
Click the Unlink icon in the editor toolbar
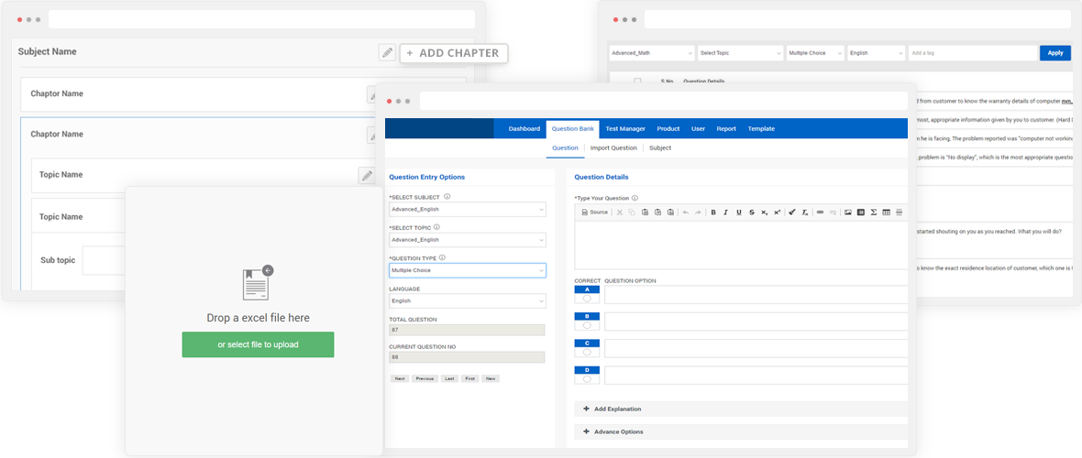pos(833,213)
